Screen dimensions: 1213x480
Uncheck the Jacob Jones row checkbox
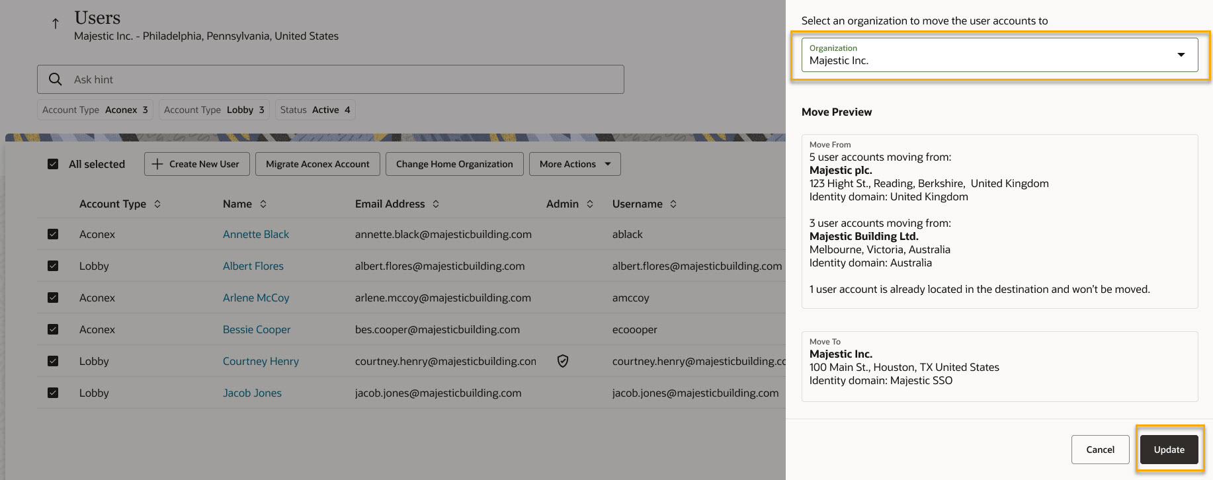click(53, 393)
